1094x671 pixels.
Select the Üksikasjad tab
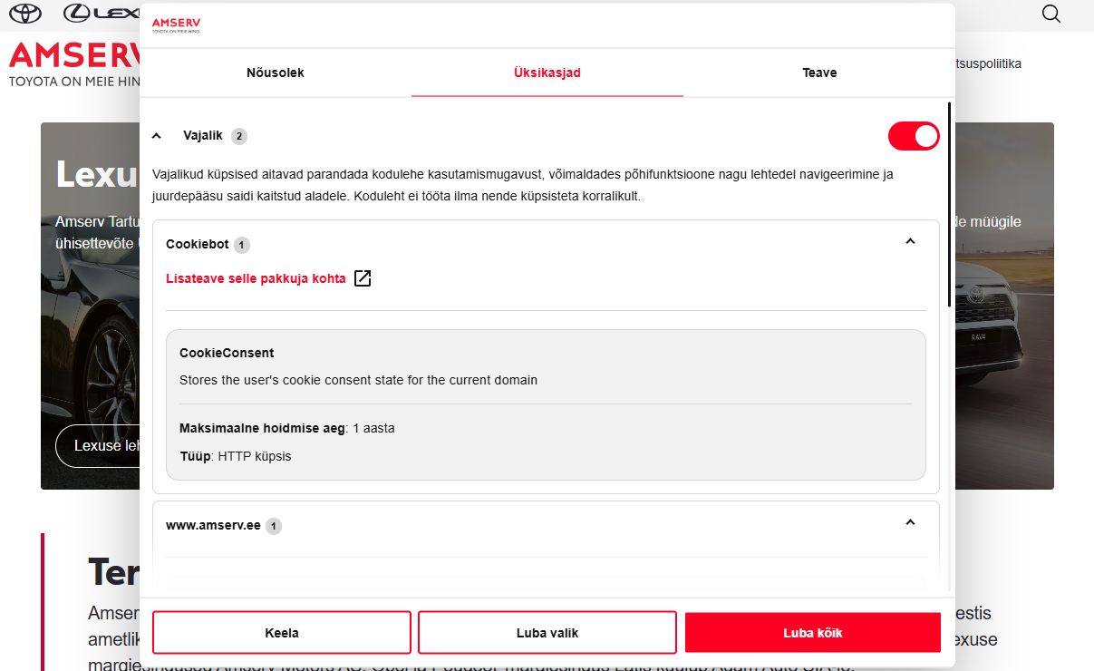tap(547, 73)
